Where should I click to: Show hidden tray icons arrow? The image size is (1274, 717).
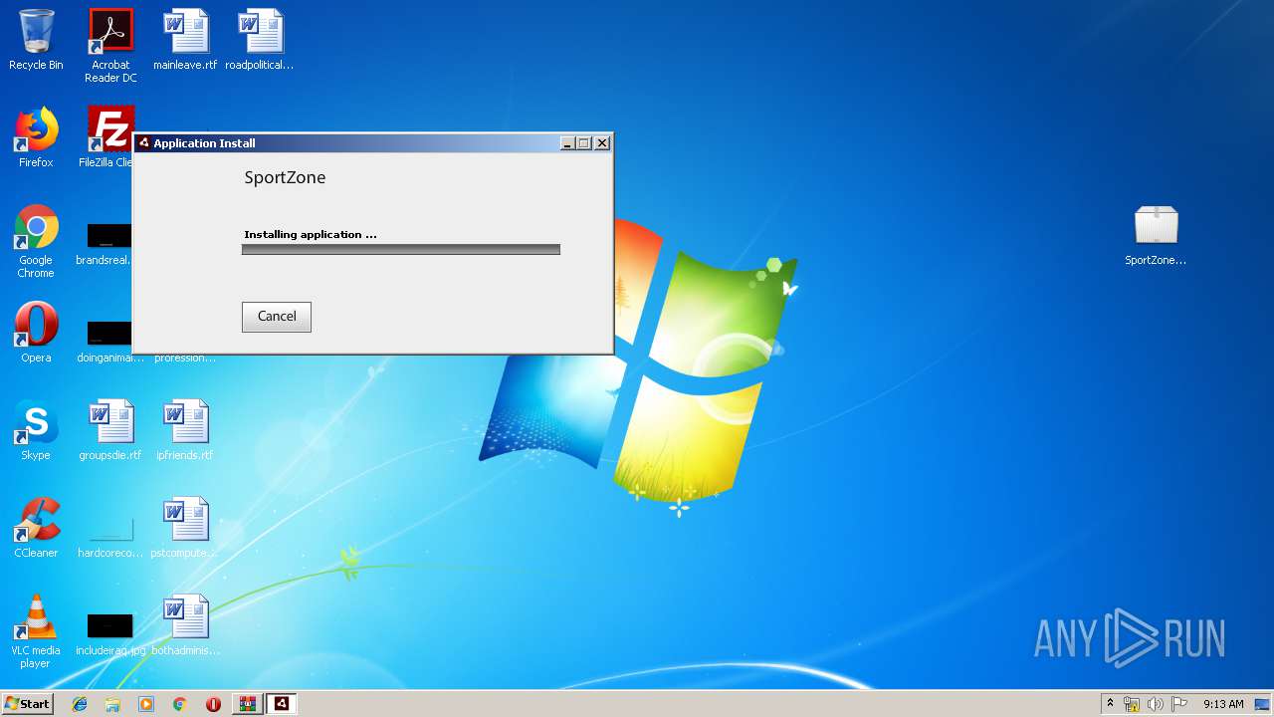click(x=1110, y=704)
